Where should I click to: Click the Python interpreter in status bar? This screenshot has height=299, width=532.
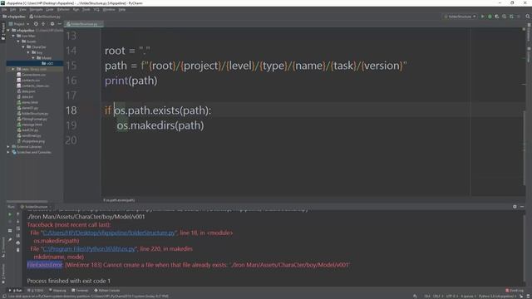tap(497, 296)
